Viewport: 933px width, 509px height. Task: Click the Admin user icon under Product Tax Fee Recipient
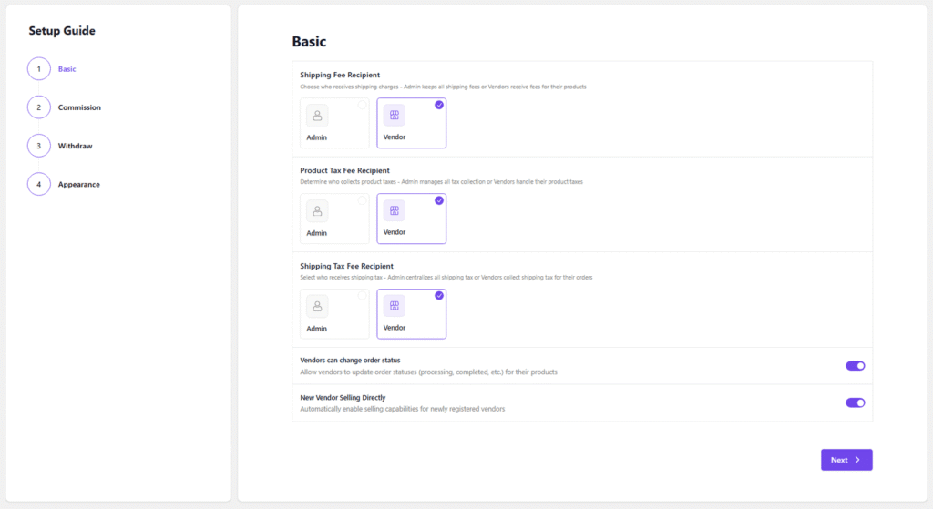click(317, 211)
